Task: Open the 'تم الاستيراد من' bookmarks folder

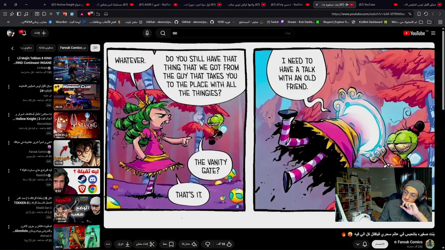Action: 407,22
